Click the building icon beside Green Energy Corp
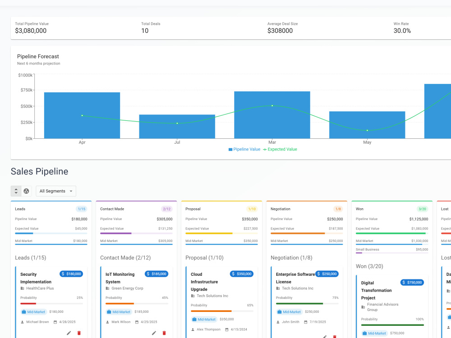The width and height of the screenshot is (451, 338). pos(108,288)
